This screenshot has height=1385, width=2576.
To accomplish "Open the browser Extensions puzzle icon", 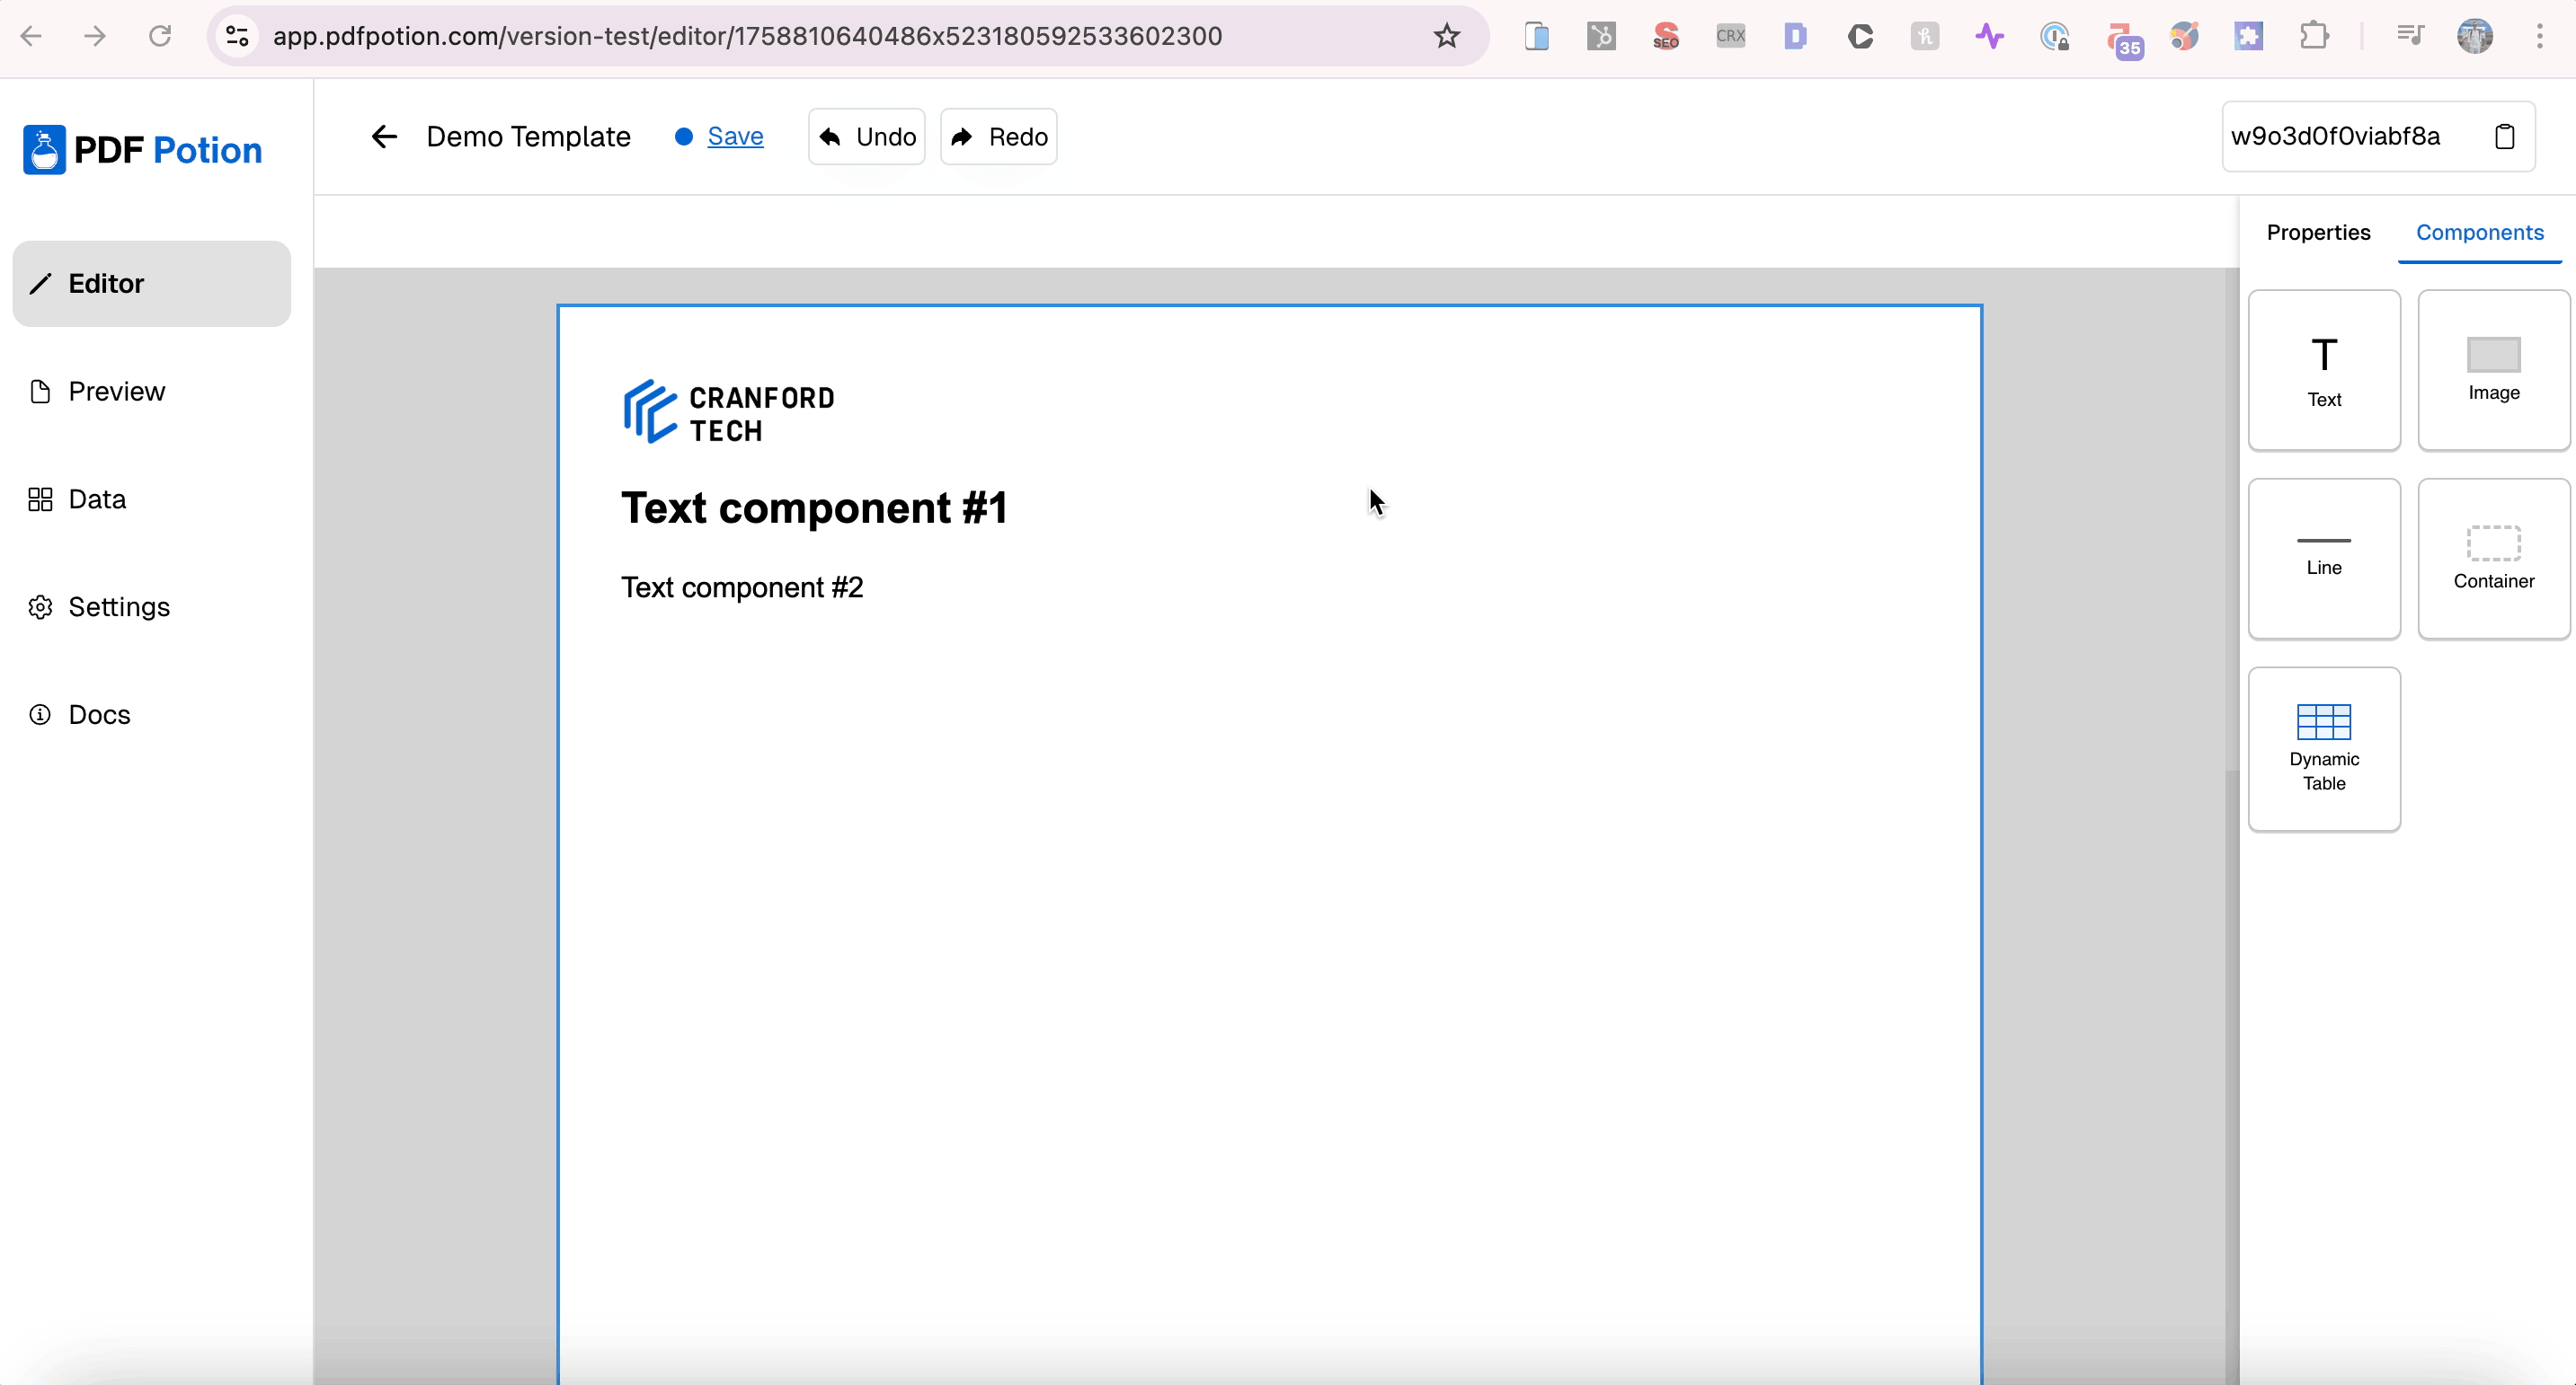I will point(2314,37).
